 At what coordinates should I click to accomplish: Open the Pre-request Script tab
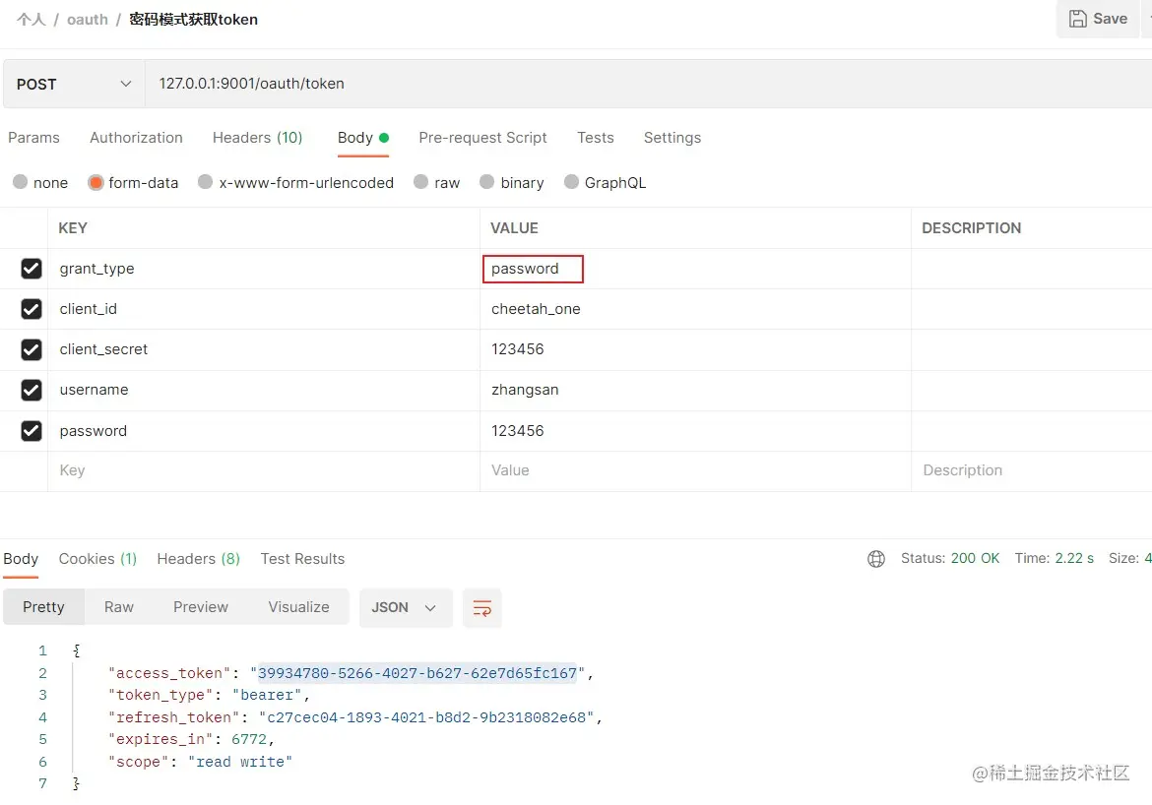click(482, 138)
